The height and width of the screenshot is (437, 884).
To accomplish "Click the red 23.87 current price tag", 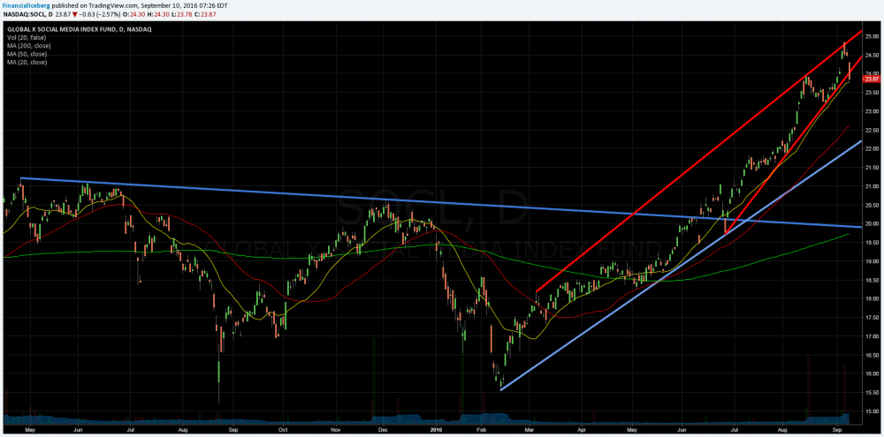I will [x=872, y=79].
